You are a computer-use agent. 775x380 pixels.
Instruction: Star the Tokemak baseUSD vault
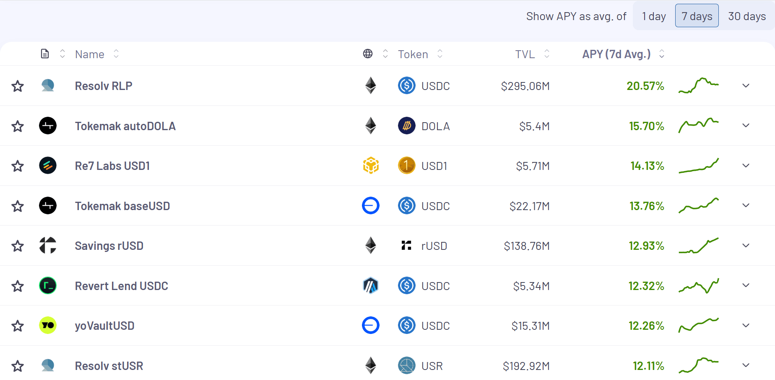tap(18, 206)
